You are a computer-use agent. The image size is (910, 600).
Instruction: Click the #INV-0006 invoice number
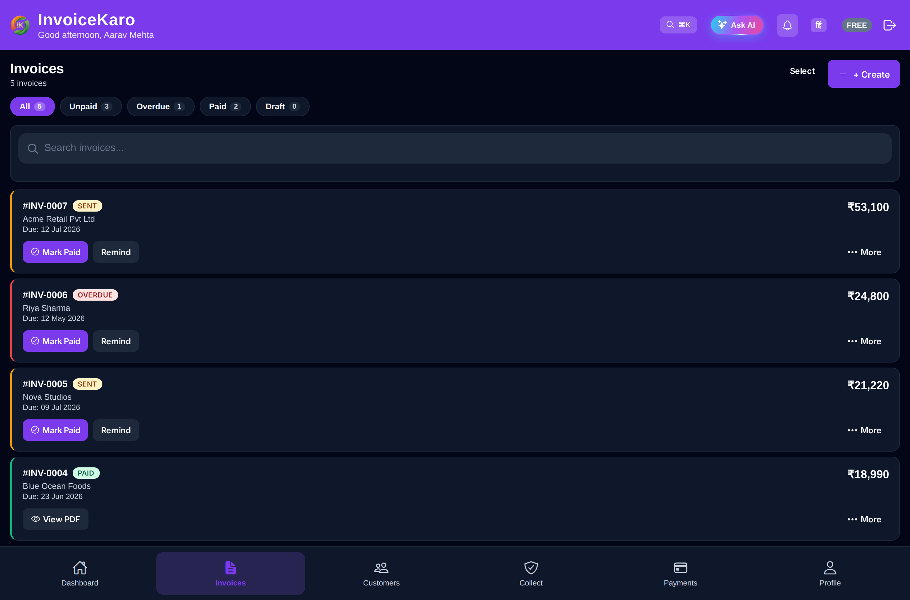click(x=45, y=295)
